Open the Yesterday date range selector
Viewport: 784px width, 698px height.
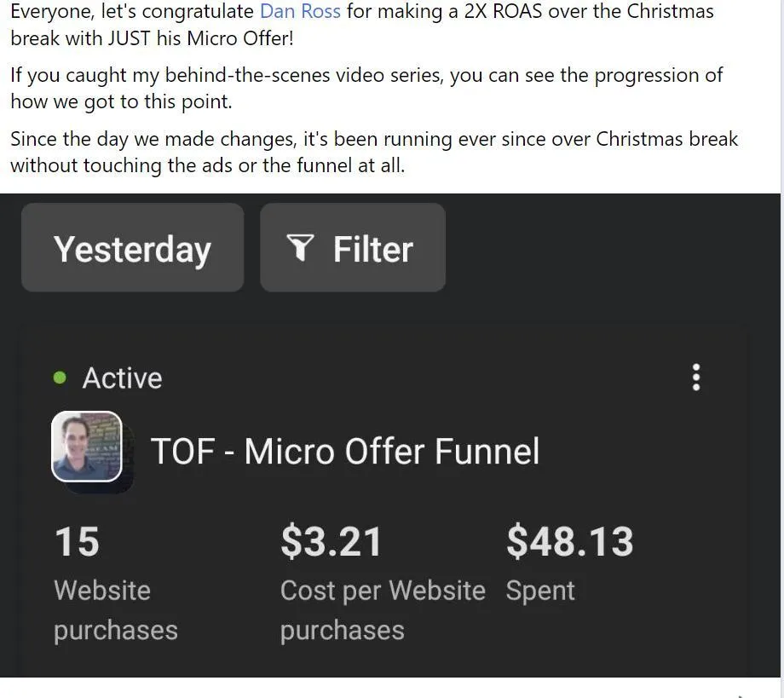132,249
